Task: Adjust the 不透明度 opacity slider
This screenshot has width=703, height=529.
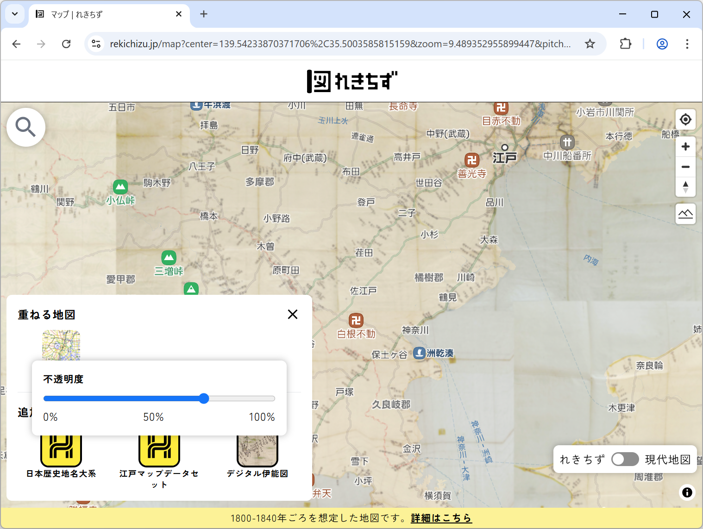Action: 204,398
